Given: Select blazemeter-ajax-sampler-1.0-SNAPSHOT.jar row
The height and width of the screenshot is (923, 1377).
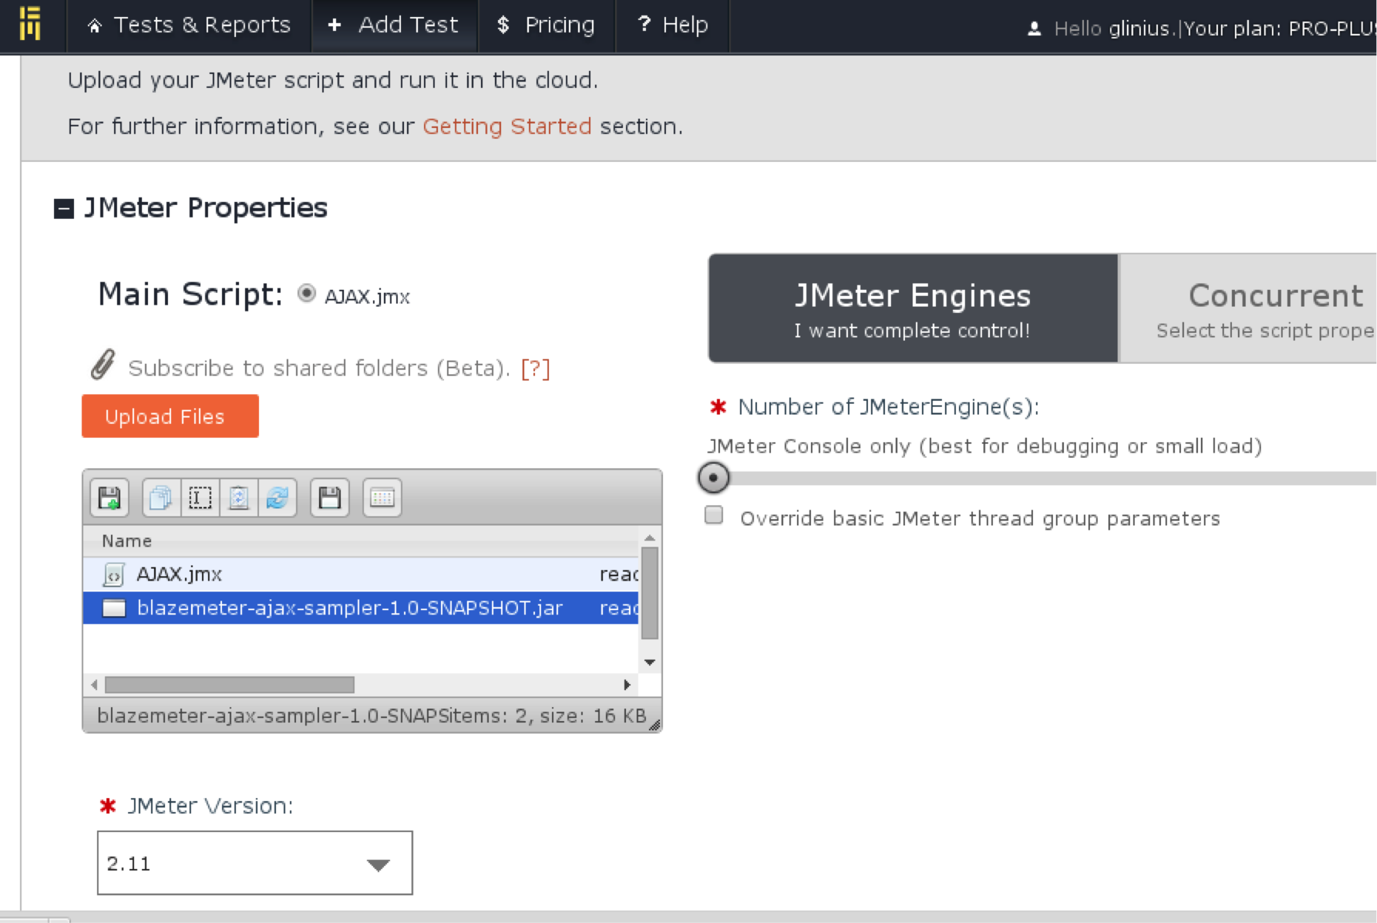Looking at the screenshot, I should click(x=360, y=608).
